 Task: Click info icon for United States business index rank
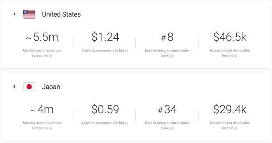(x=172, y=56)
